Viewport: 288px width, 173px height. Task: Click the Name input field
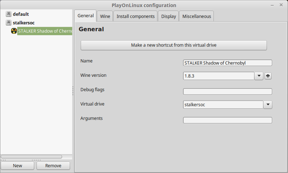[228, 63]
